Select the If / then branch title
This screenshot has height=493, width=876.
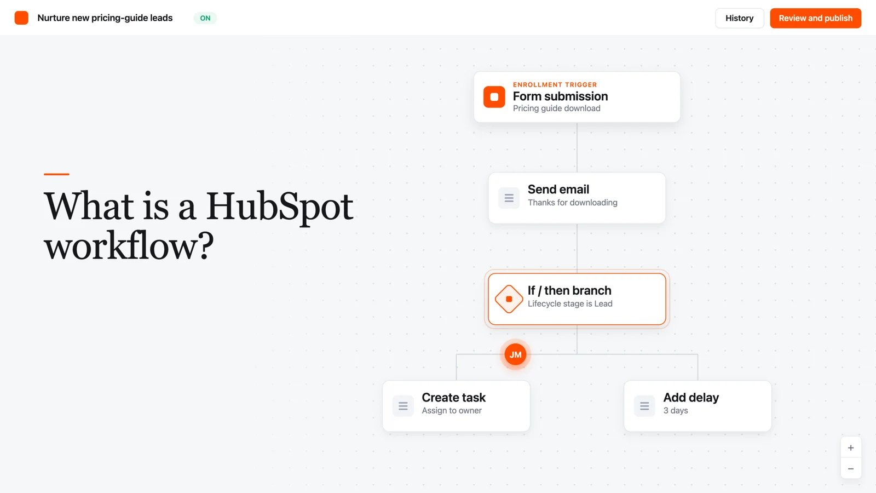point(569,290)
